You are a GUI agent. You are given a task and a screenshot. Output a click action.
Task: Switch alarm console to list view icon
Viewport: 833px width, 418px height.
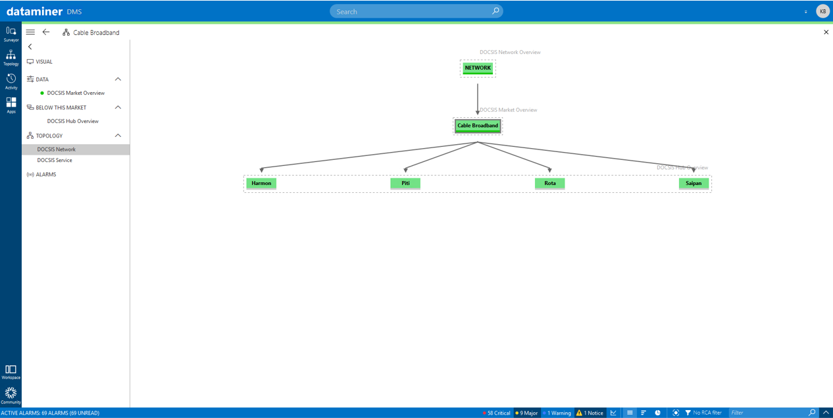click(630, 413)
